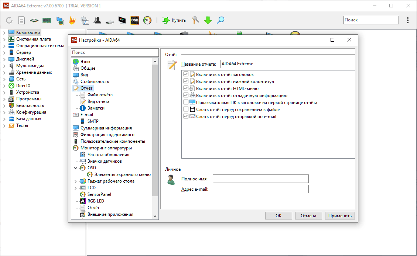Open the Report toolbar icon
This screenshot has width=417, height=256.
point(21,20)
